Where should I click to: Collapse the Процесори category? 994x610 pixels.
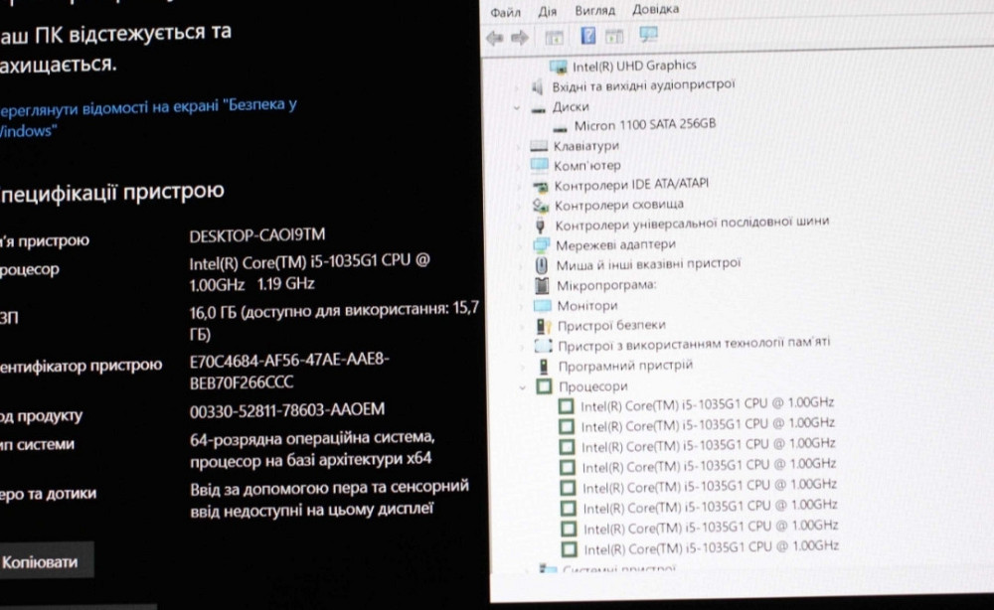click(521, 386)
